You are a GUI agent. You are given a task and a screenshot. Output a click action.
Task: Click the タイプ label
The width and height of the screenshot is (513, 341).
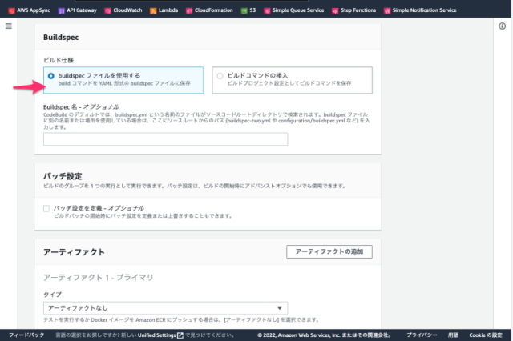[52, 295]
